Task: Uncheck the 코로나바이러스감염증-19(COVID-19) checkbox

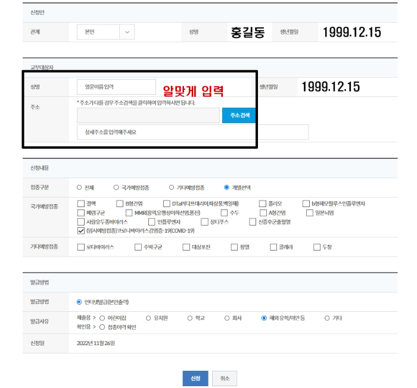Action: pyautogui.click(x=81, y=231)
